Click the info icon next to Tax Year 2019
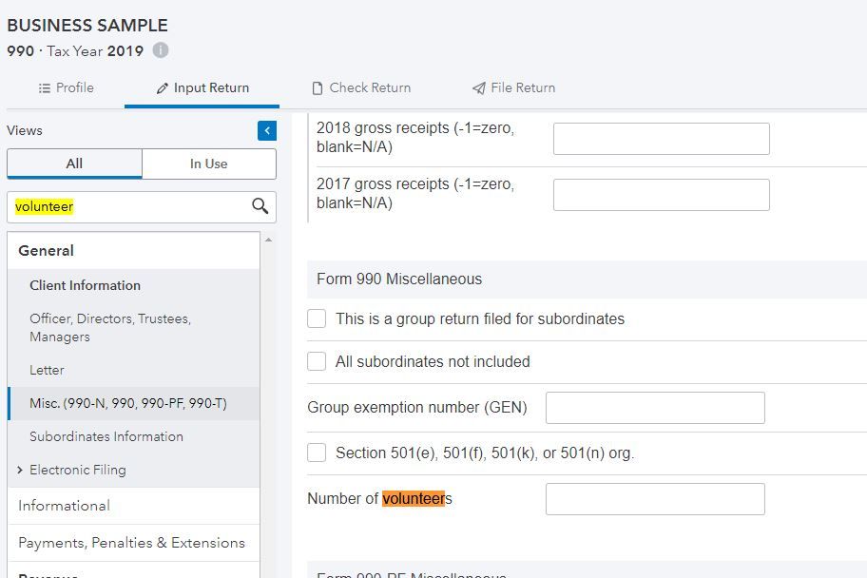The height and width of the screenshot is (578, 867). pyautogui.click(x=161, y=50)
